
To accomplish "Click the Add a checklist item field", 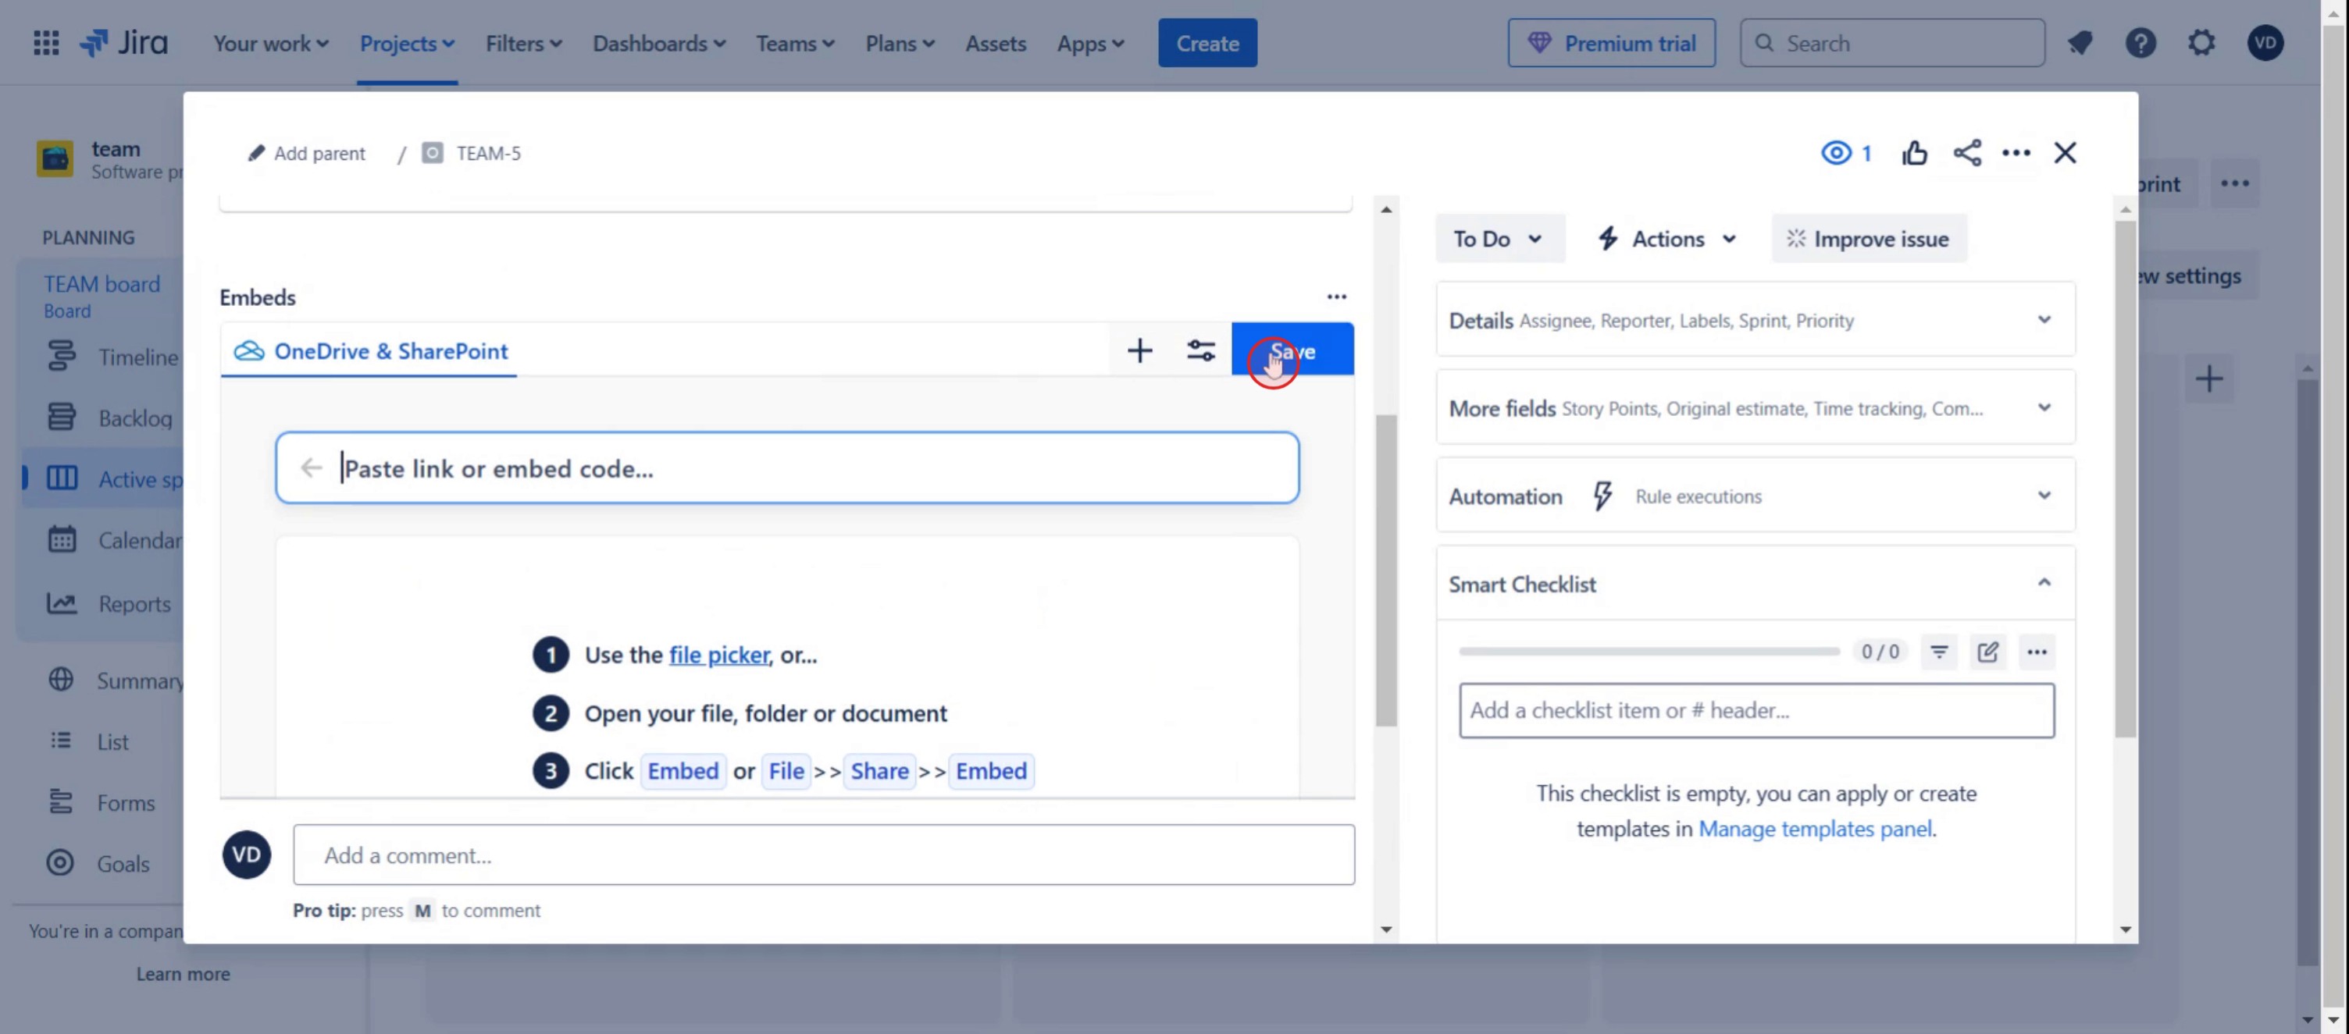I will (1756, 711).
